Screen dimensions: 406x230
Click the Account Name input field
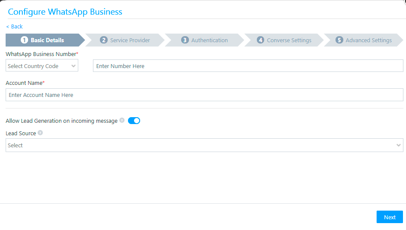(x=204, y=95)
